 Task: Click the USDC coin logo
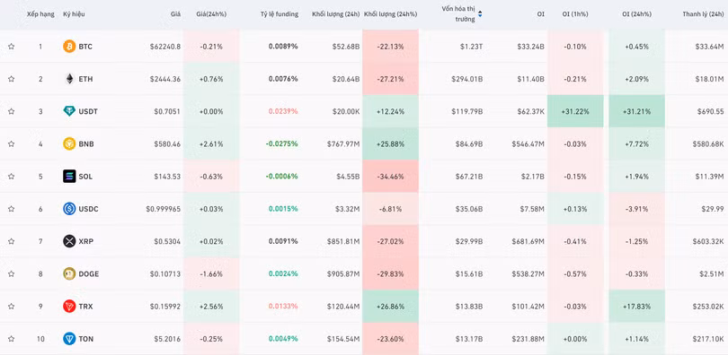click(69, 209)
